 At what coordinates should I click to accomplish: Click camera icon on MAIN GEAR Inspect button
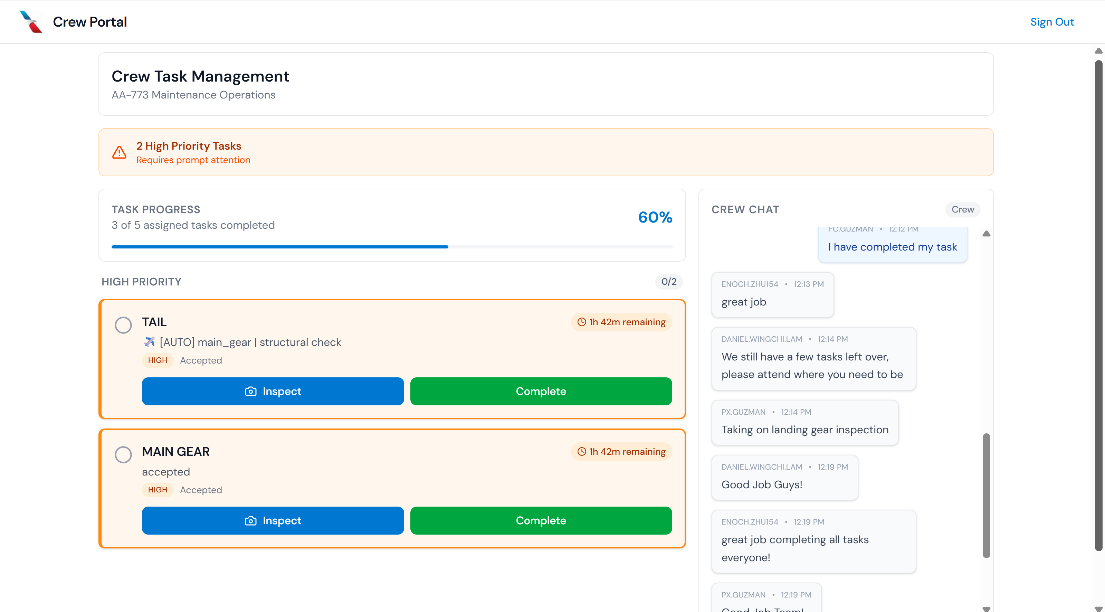tap(250, 520)
